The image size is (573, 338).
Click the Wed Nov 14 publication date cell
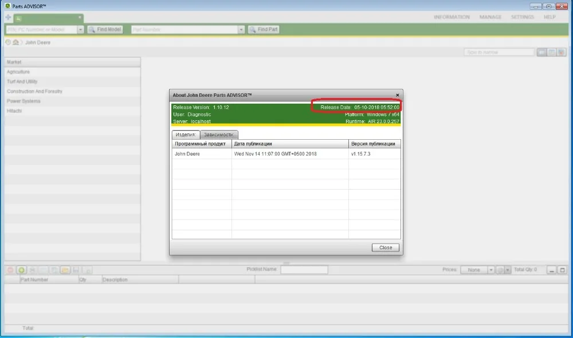[290, 154]
